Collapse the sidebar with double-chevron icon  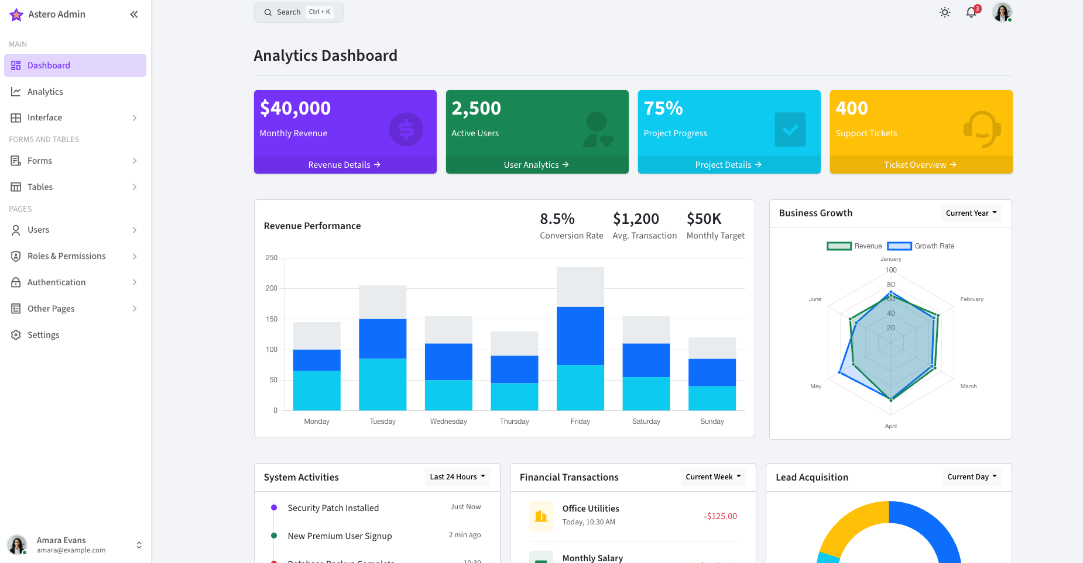pyautogui.click(x=134, y=15)
